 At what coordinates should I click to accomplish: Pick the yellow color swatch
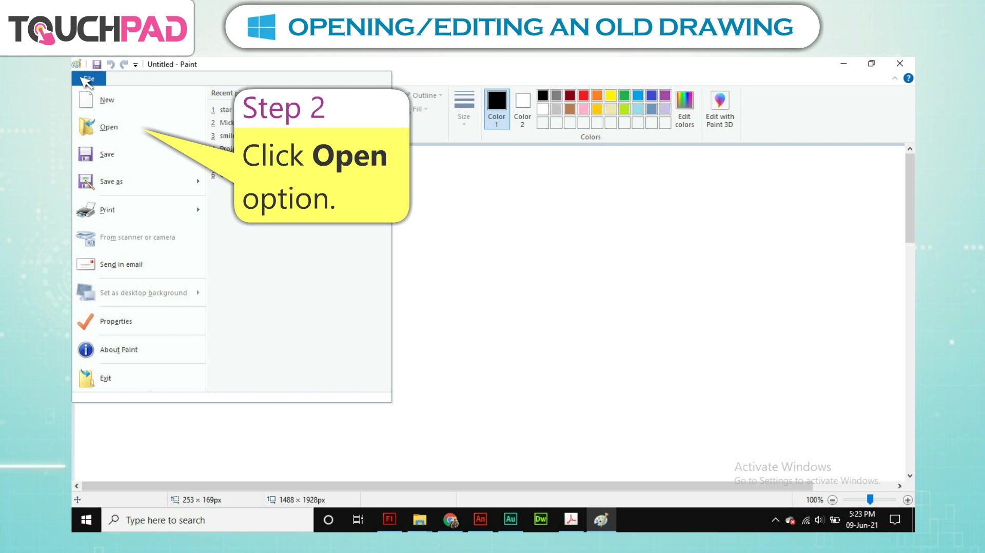[610, 95]
